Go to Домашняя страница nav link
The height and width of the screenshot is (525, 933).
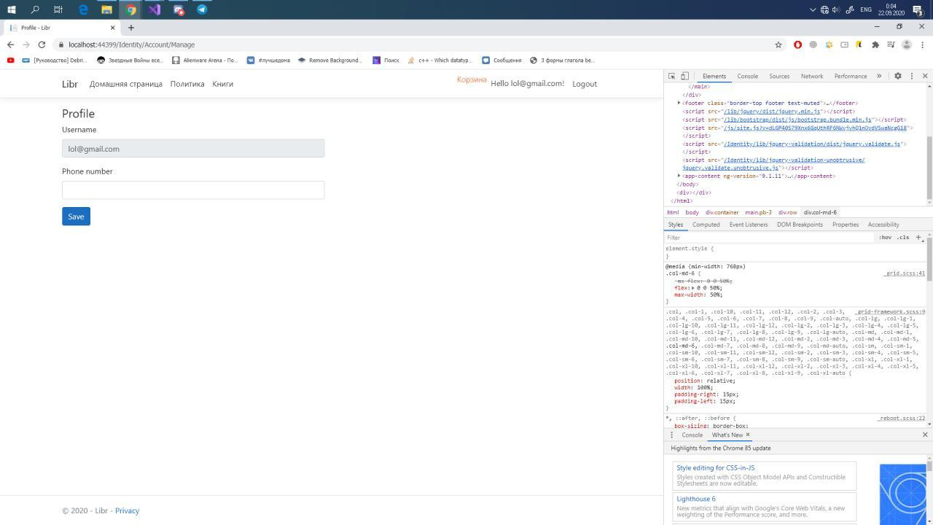pos(126,84)
